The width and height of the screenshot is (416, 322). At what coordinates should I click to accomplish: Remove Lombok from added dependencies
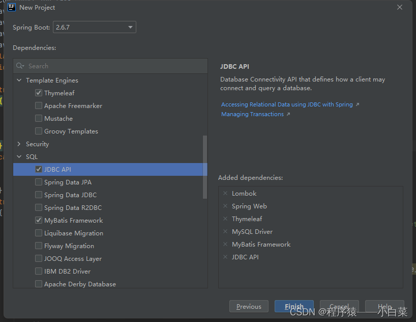pyautogui.click(x=225, y=193)
